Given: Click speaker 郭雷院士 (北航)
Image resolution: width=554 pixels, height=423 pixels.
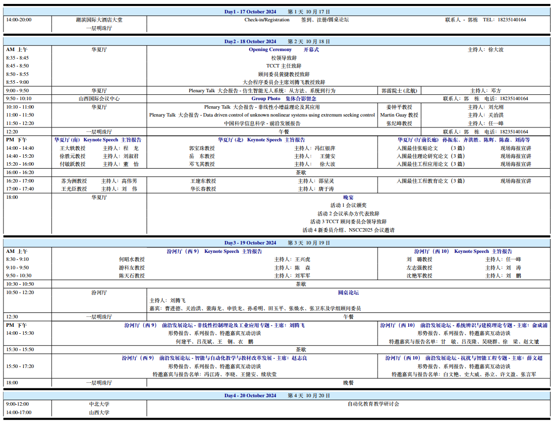Looking at the screenshot, I should tap(399, 91).
